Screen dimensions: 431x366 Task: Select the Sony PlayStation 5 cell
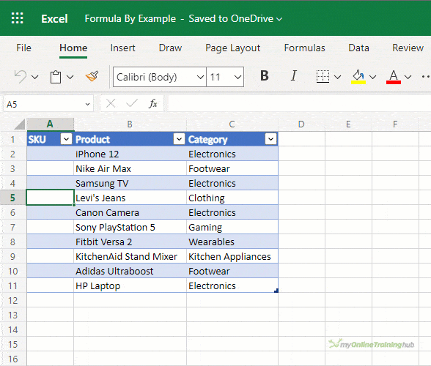[x=130, y=227]
